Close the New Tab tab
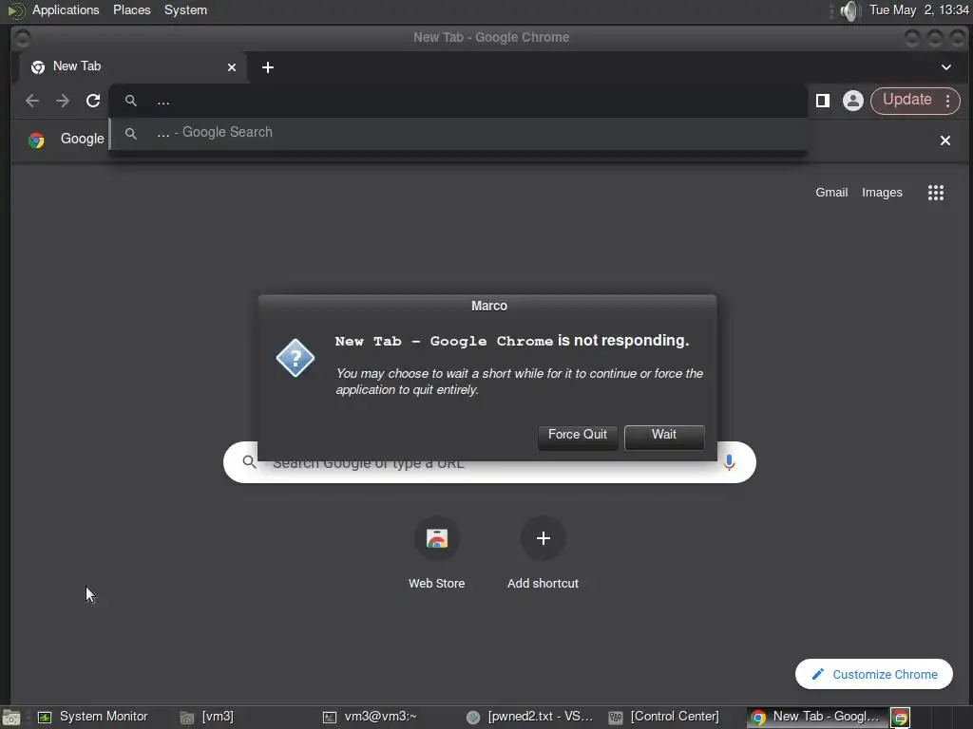Screen dimensions: 973x729 click(232, 67)
